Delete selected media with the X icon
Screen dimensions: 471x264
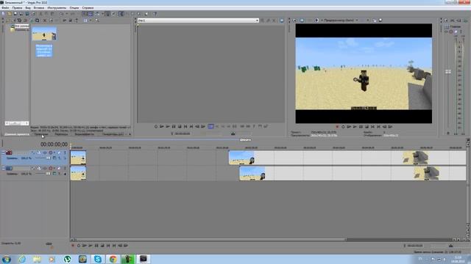point(44,21)
